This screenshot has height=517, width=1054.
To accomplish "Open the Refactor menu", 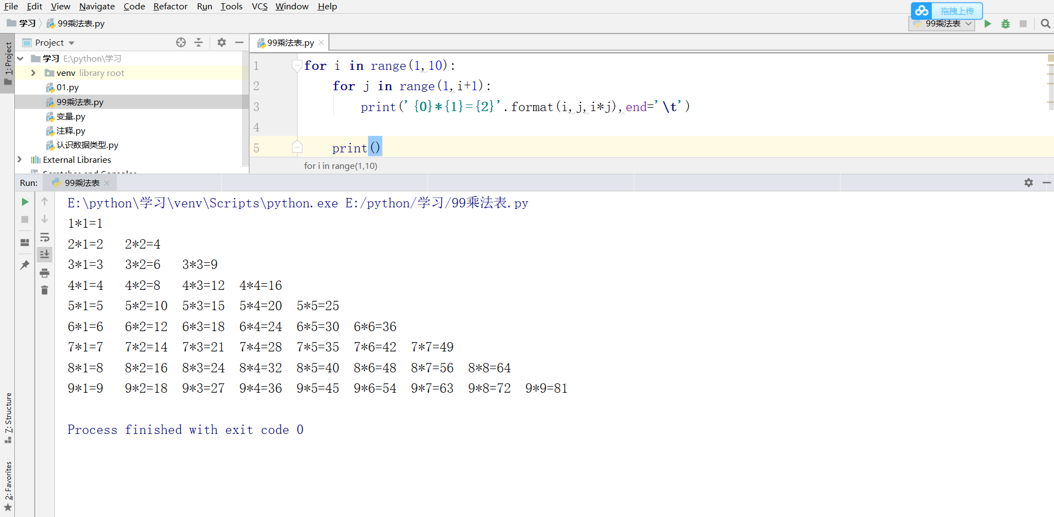I will tap(171, 6).
